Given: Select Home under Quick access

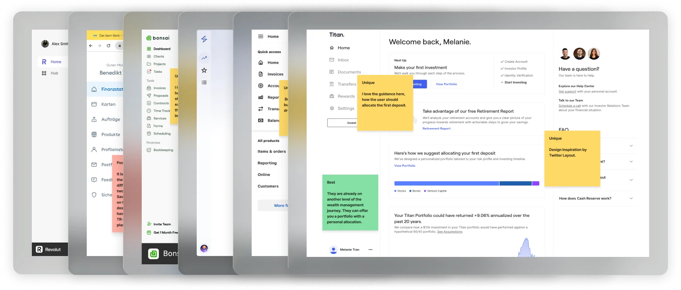Looking at the screenshot, I should 269,63.
